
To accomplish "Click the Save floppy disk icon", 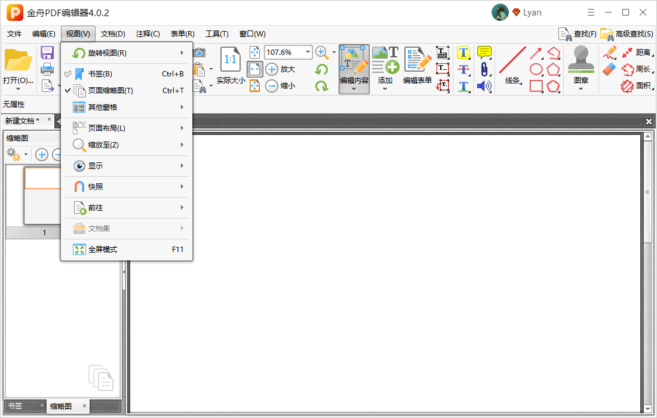I will click(x=47, y=53).
